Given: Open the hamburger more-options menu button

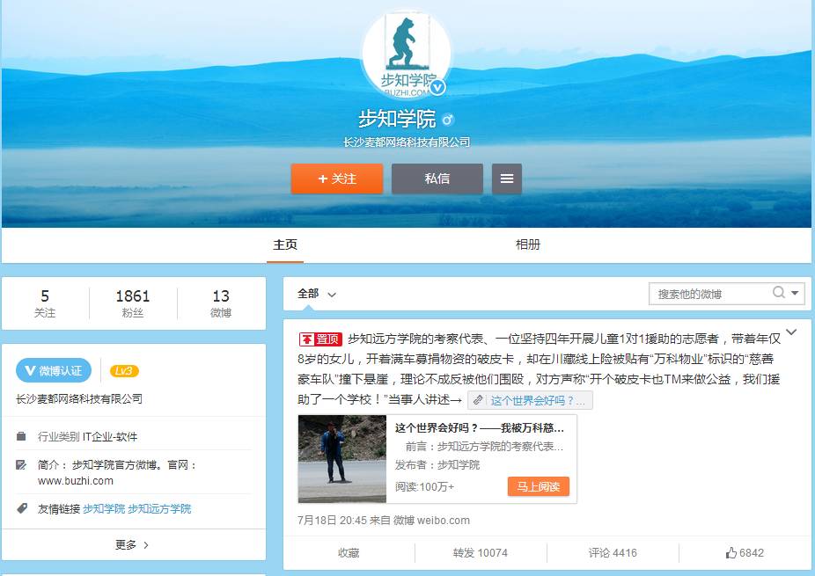Looking at the screenshot, I should 507,179.
